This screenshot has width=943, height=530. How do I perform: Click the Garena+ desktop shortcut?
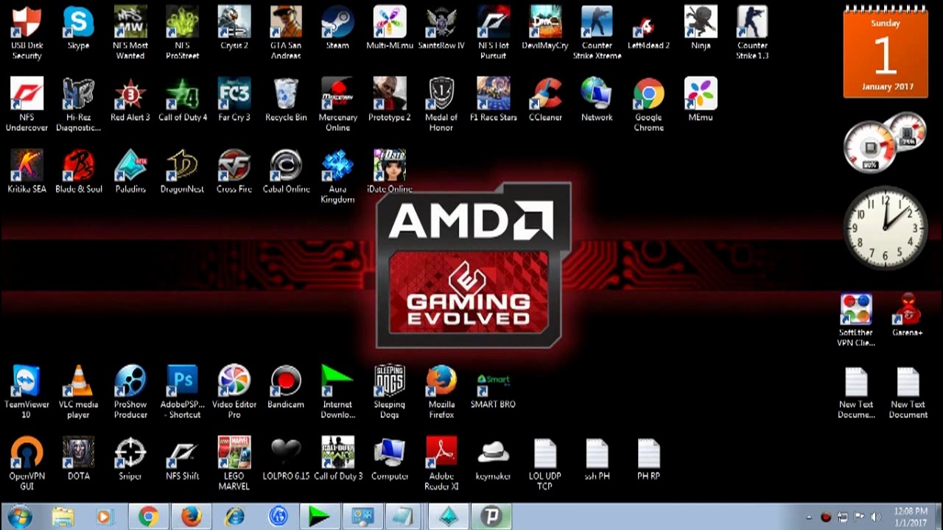coord(908,316)
